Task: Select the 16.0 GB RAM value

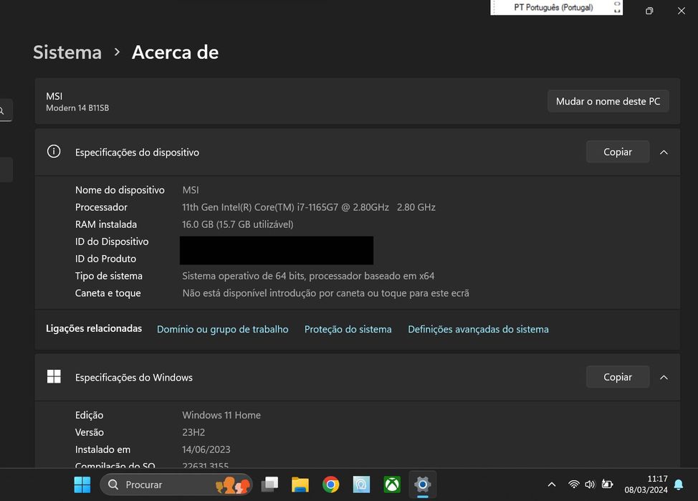Action: pos(238,224)
